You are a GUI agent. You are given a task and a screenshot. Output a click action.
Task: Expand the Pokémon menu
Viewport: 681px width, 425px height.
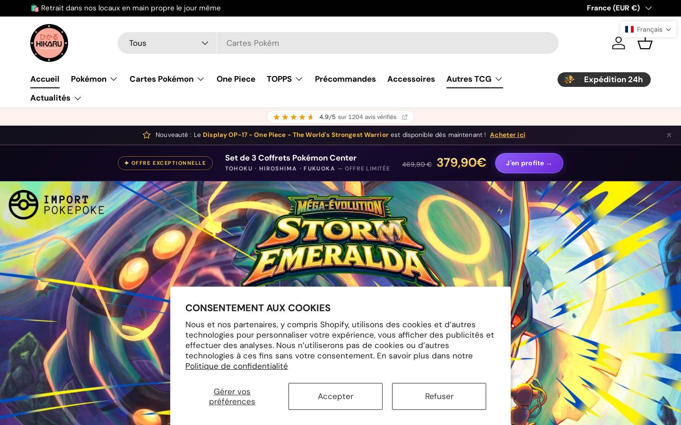94,79
